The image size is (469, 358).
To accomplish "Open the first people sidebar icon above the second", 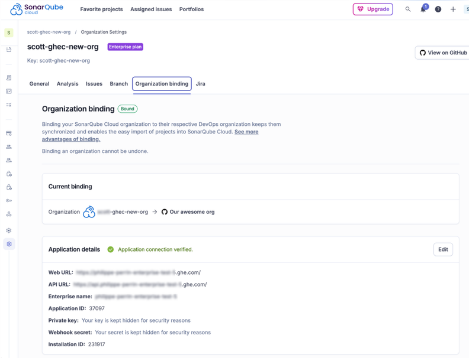I will click(9, 147).
